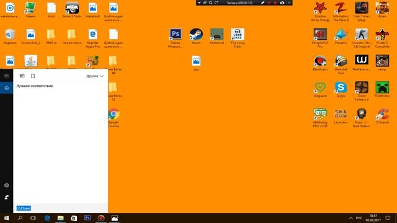Click the taskbar search magnifier
397x223 pixels.
[20, 218]
